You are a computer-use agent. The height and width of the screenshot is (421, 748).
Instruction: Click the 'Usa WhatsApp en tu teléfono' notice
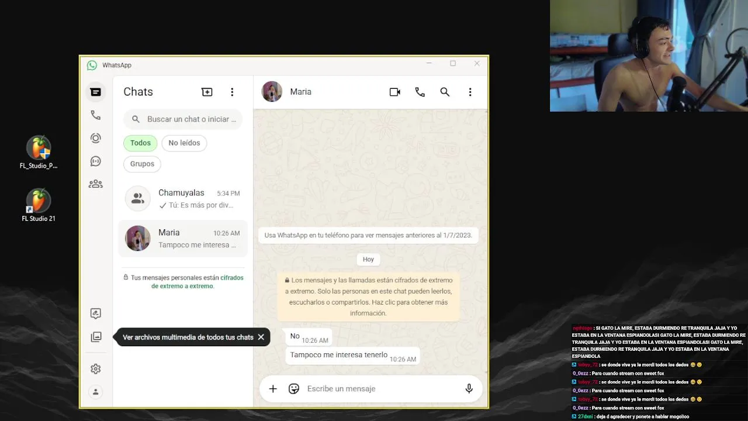pyautogui.click(x=368, y=235)
